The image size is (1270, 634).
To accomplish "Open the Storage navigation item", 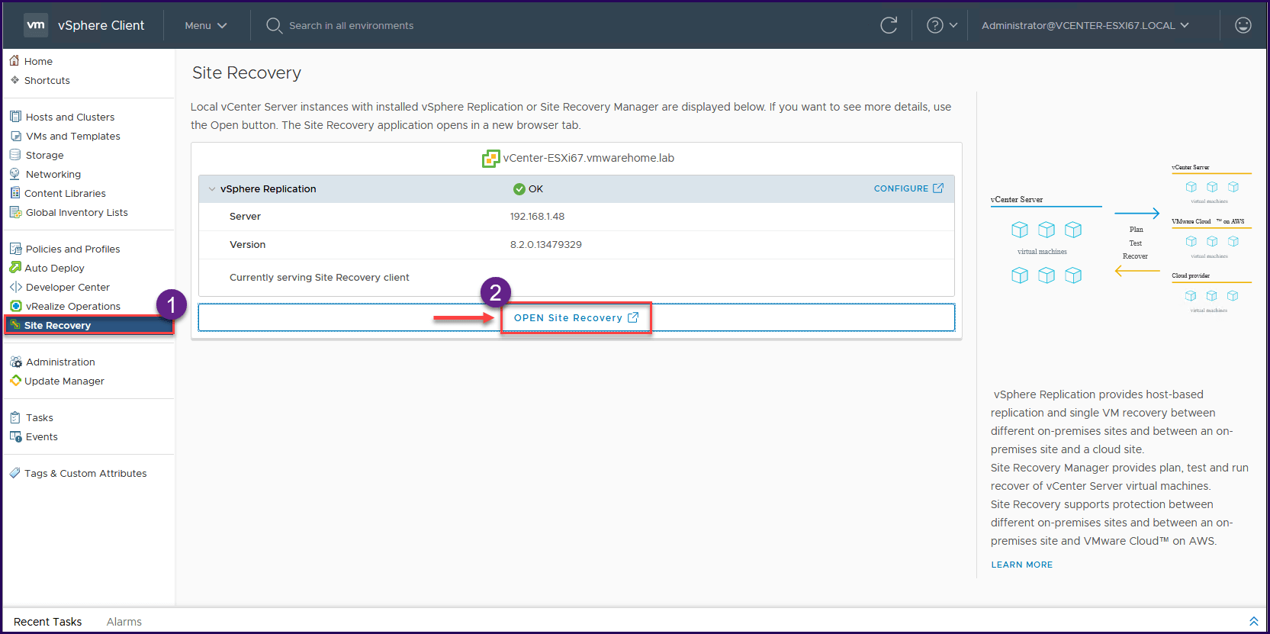I will click(44, 155).
